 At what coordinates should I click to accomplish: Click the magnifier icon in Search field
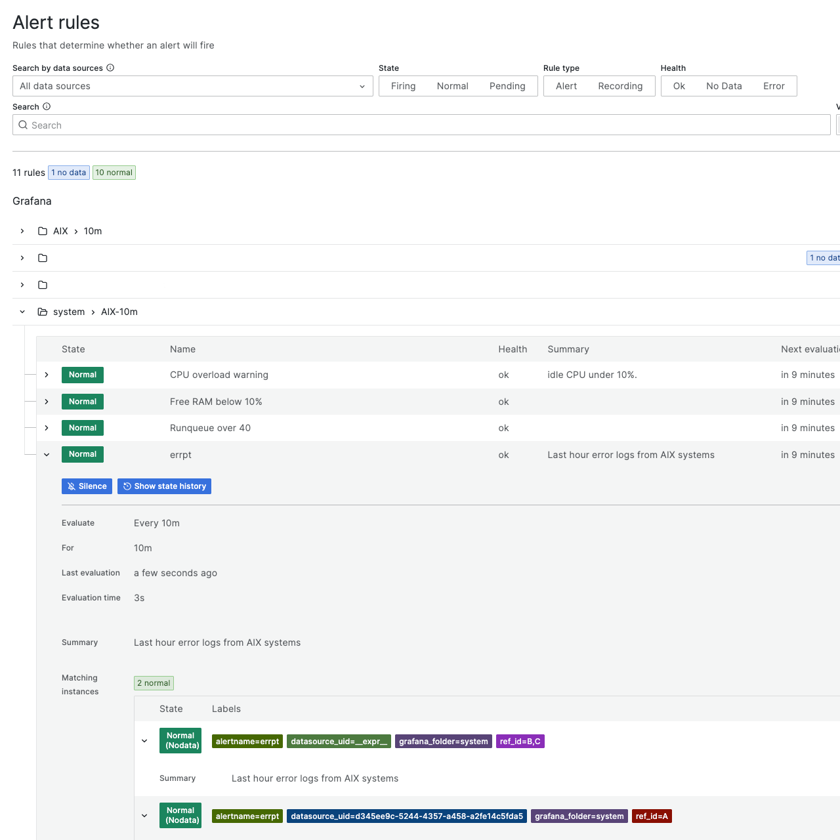click(x=23, y=125)
